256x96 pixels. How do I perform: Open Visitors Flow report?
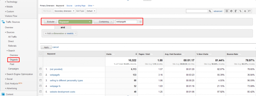click(x=11, y=16)
